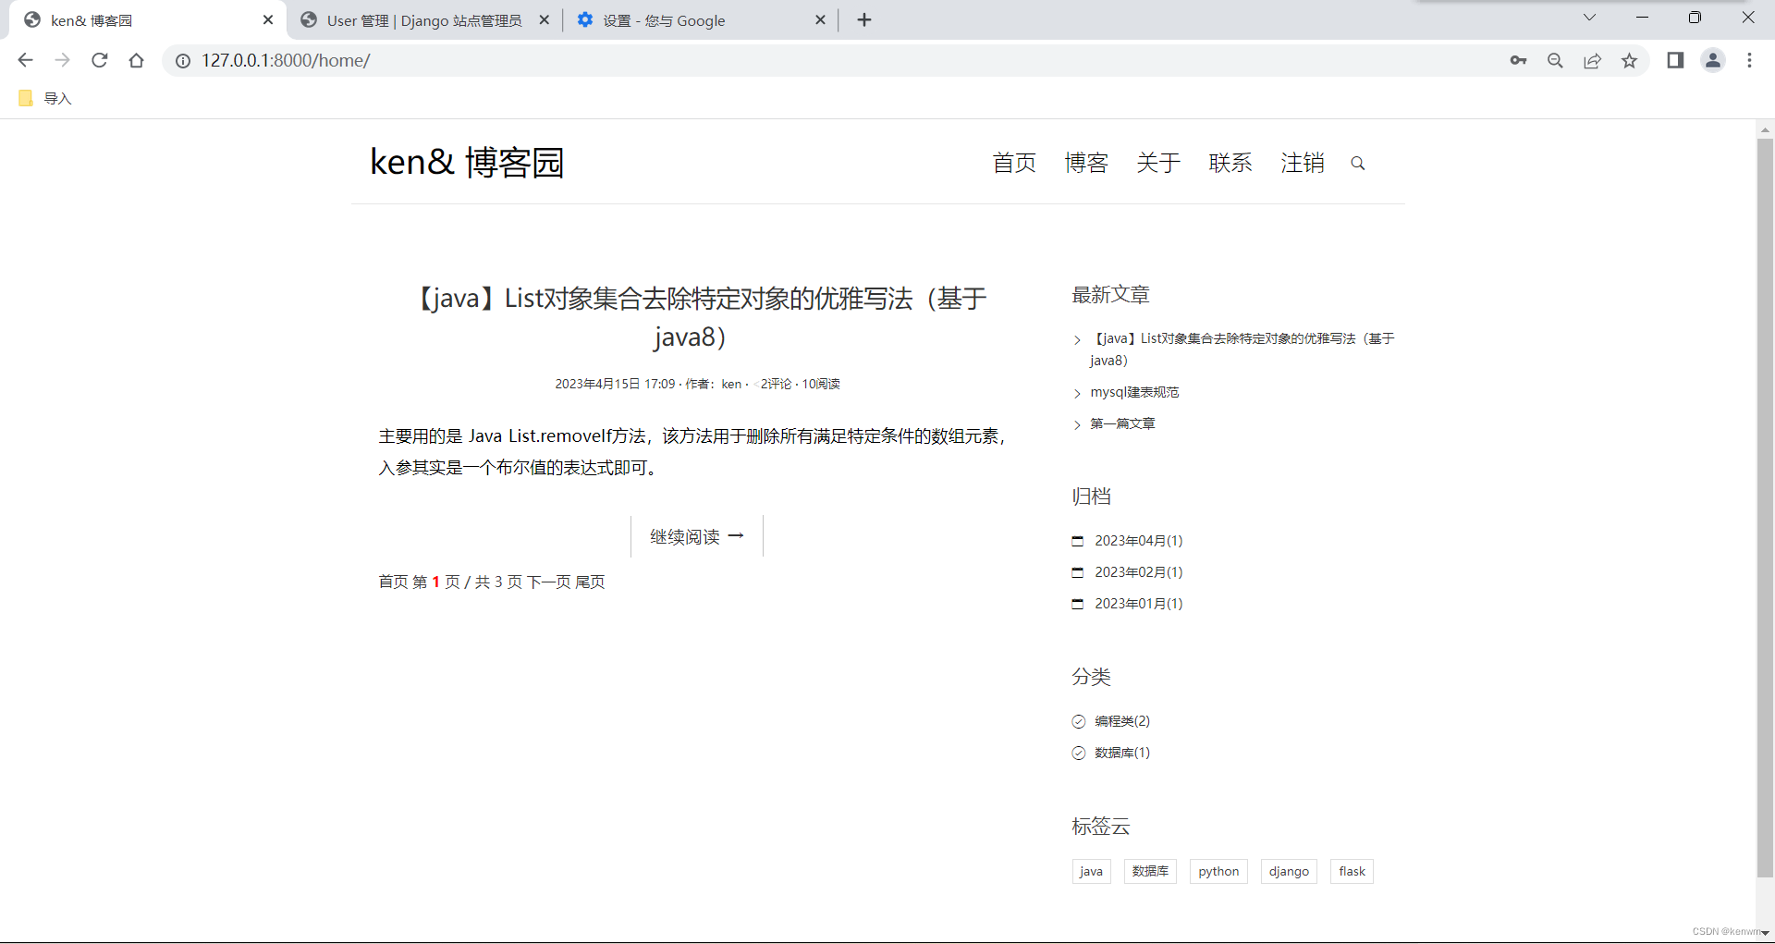Image resolution: width=1775 pixels, height=944 pixels.
Task: Open the browser side panel
Action: pyautogui.click(x=1675, y=60)
